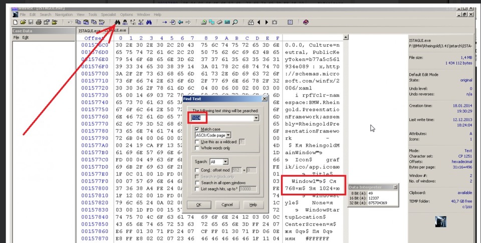Click the Replace Hex Values toolbar icon
Image resolution: width=481 pixels, height=243 pixels.
141,22
